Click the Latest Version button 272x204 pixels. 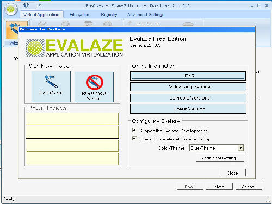coord(188,109)
